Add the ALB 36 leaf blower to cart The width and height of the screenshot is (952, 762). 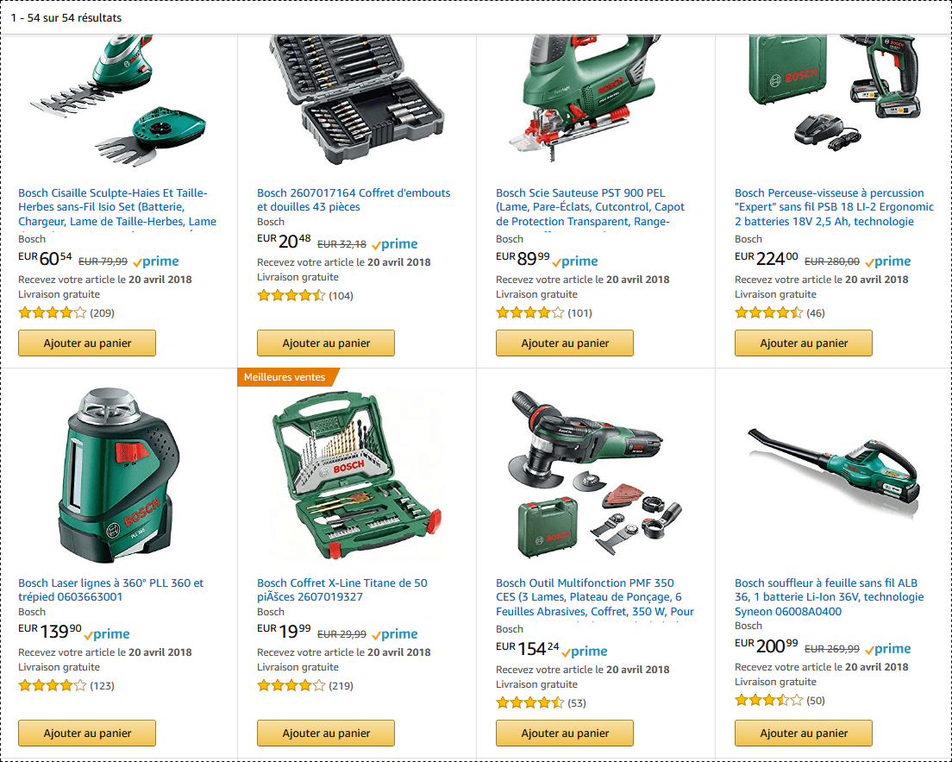[804, 734]
